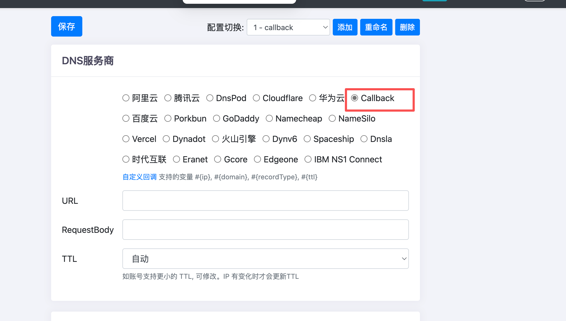Select the 火山引擎 provider radio
The height and width of the screenshot is (321, 566).
click(215, 139)
